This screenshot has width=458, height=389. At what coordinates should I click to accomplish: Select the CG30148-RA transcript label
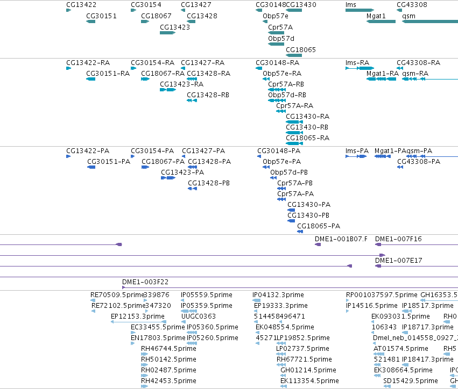point(278,63)
